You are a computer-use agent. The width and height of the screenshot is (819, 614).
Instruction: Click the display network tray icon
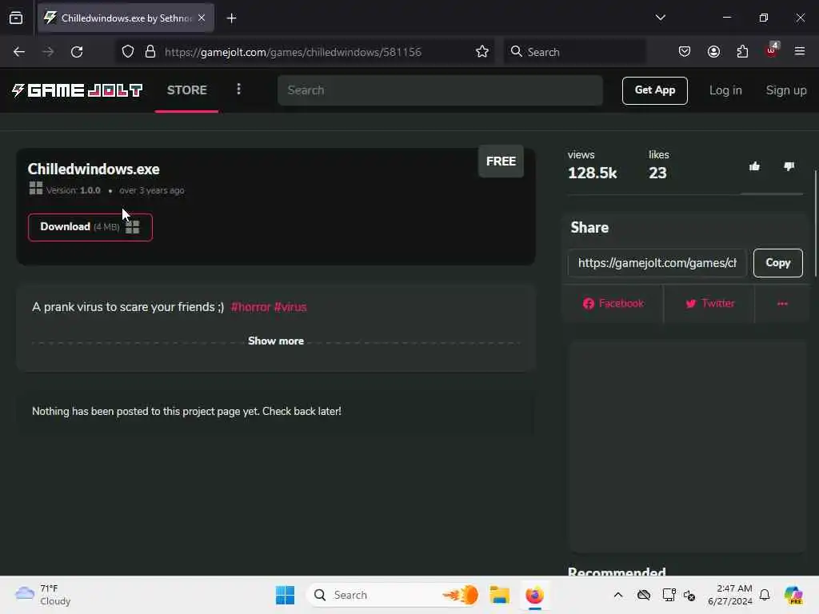[669, 595]
